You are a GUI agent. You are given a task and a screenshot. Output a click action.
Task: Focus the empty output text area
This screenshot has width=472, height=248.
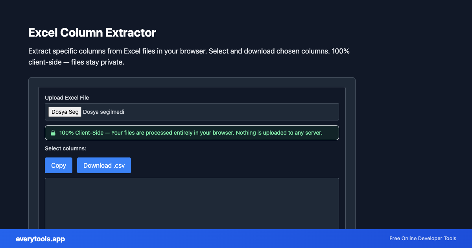pos(192,203)
